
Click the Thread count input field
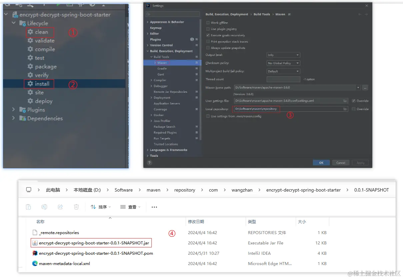[283, 79]
